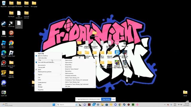The image size is (191, 107).
Task: Click the Google Chrome desktop shortcut
Action: pos(11,44)
